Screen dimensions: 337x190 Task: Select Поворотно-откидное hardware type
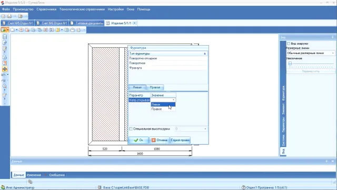click(168, 58)
